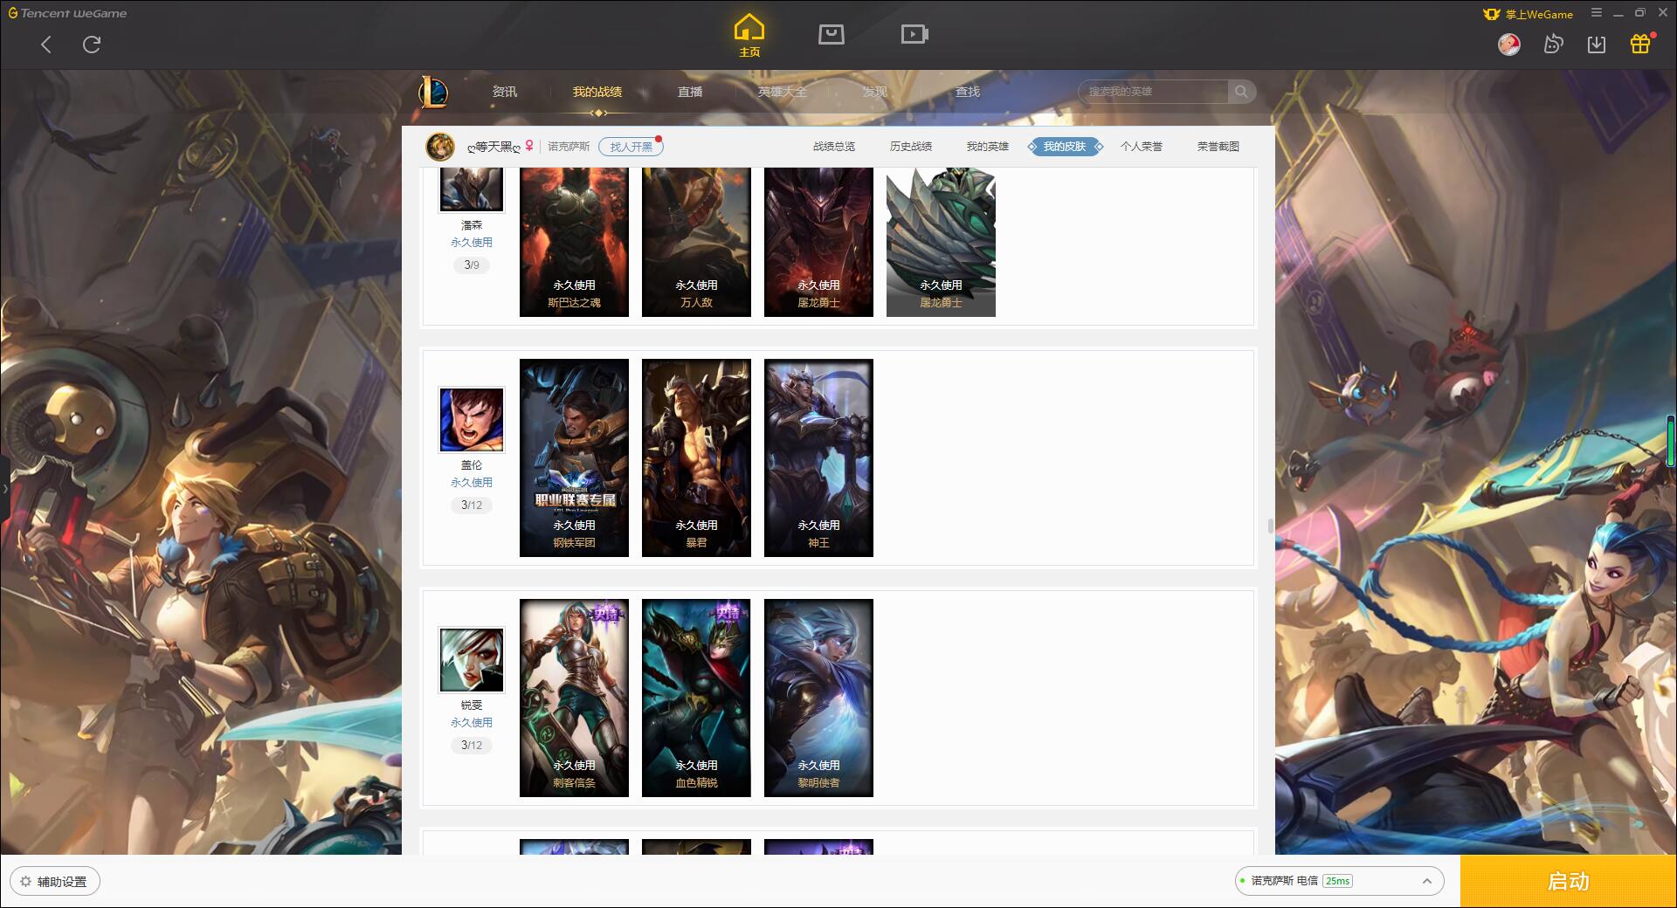Open the download manager icon

(x=1597, y=44)
